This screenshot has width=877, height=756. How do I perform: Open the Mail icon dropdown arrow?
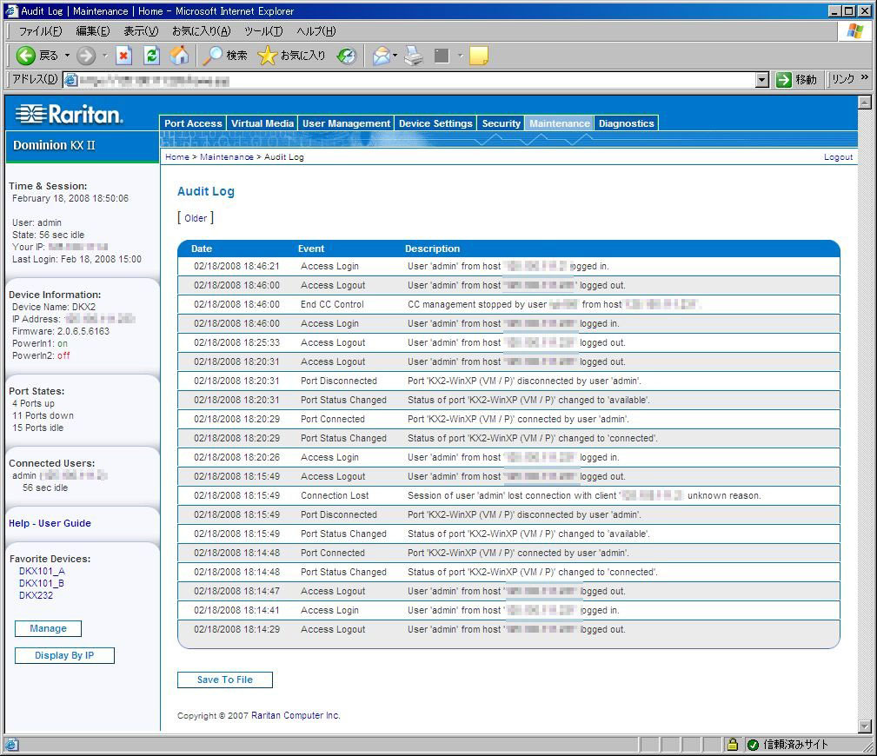coord(395,56)
